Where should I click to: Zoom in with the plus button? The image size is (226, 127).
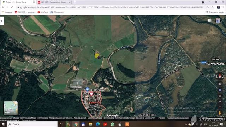[220, 102]
